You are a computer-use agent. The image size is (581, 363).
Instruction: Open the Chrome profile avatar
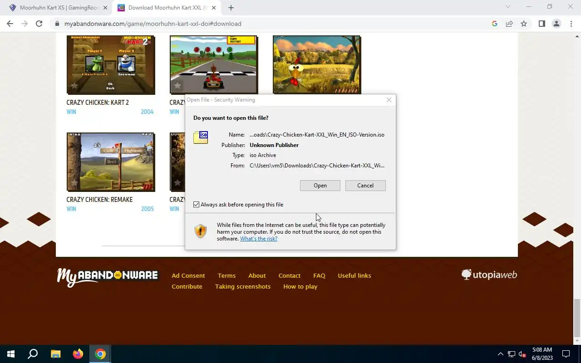[x=556, y=24]
